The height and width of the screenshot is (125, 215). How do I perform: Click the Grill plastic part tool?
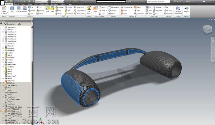point(149,7)
